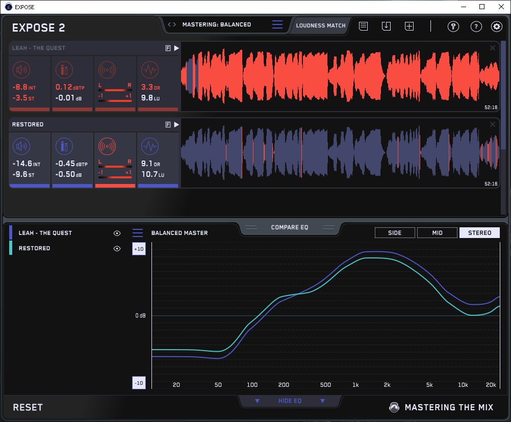Remove the Leah - The Quest track
Viewport: 511px width, 422px height.
[x=493, y=48]
